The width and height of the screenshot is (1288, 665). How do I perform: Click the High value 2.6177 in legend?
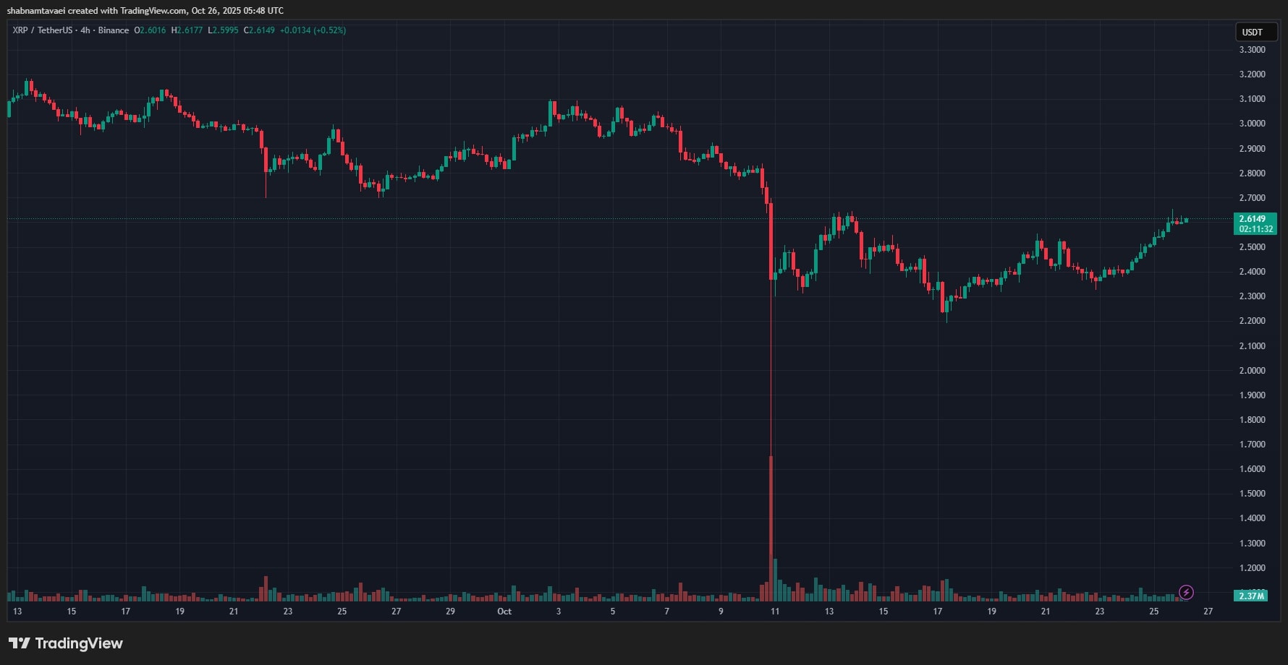coord(190,30)
